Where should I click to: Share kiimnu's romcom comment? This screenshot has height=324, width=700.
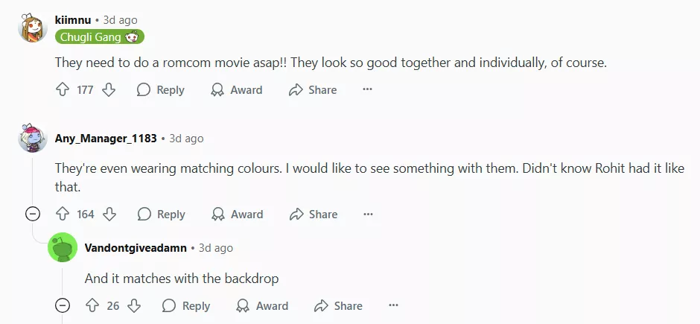click(313, 90)
